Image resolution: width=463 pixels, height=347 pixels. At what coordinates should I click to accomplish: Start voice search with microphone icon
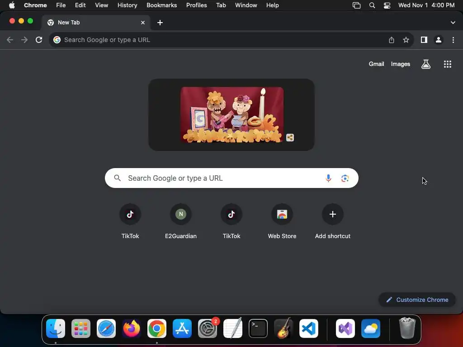(328, 178)
